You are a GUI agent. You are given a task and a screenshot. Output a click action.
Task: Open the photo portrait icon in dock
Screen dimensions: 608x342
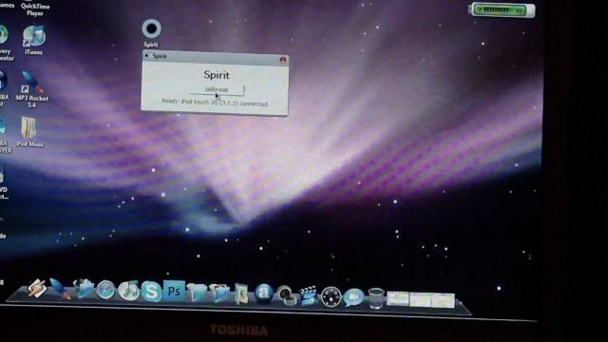pos(241,294)
